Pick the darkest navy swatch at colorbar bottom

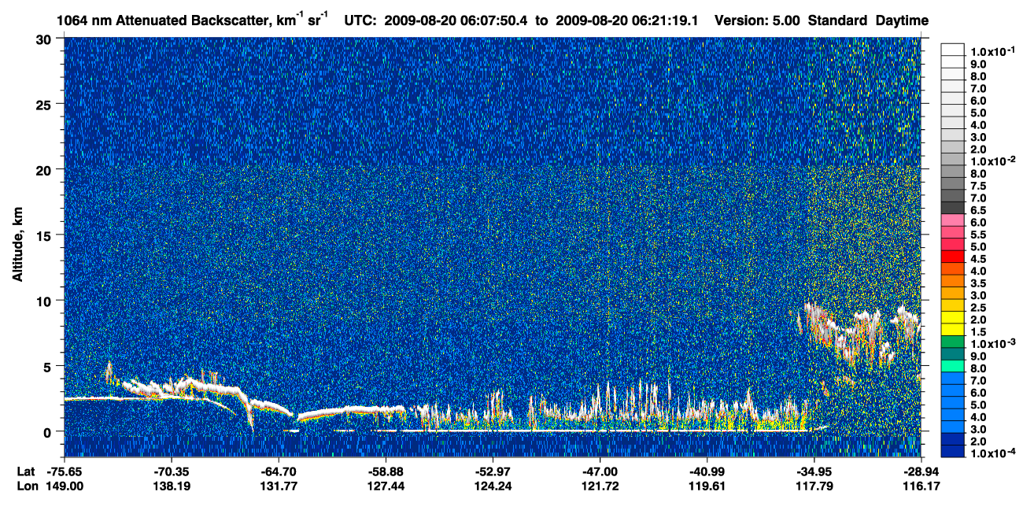tap(952, 451)
